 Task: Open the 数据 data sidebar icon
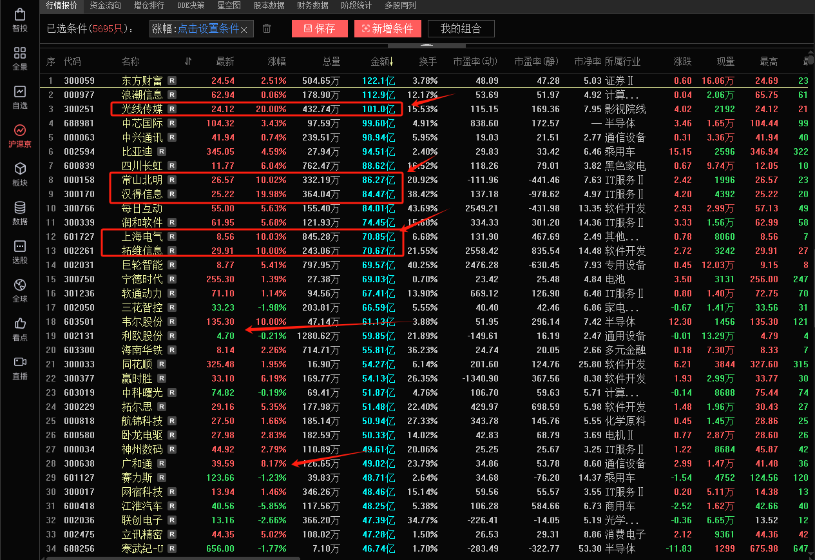click(20, 213)
